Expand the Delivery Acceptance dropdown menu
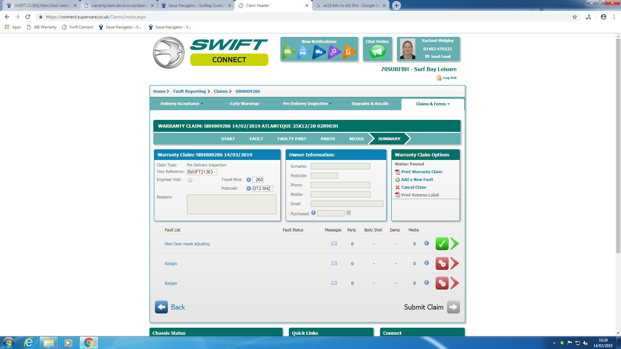This screenshot has width=621, height=349. 182,104
